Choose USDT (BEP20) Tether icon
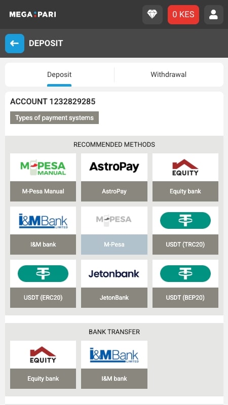228x405 pixels. (x=185, y=274)
